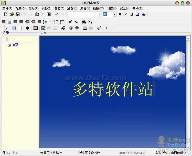Insert video with the film reel icon
The height and width of the screenshot is (156, 192).
[71, 28]
